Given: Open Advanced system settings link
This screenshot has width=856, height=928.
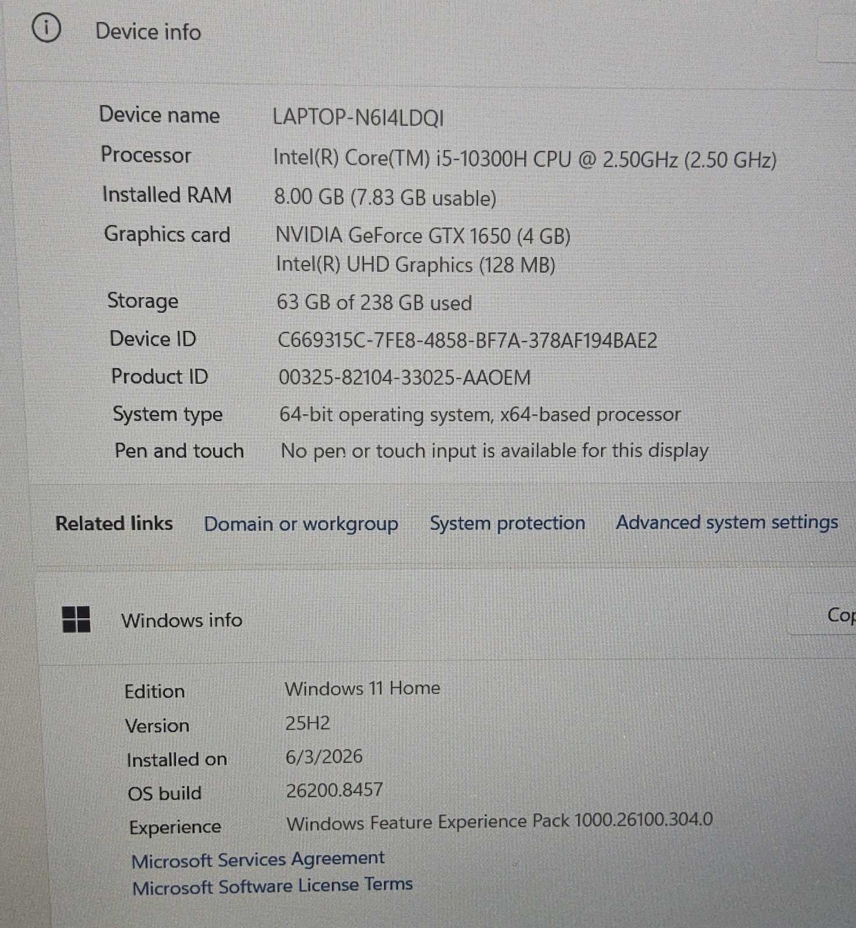Looking at the screenshot, I should coord(727,523).
